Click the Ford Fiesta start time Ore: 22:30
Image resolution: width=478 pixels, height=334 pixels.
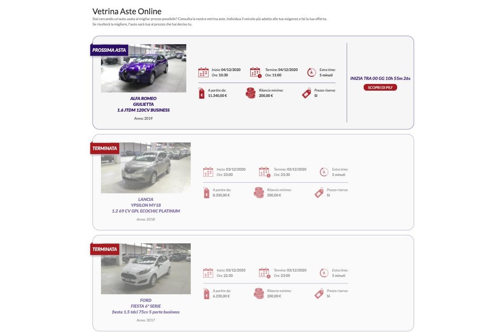click(x=225, y=276)
